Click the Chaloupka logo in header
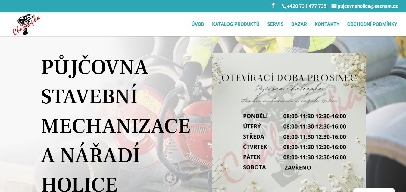The width and height of the screenshot is (406, 192). [27, 25]
